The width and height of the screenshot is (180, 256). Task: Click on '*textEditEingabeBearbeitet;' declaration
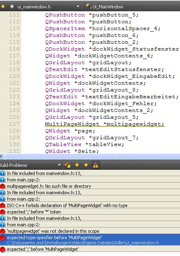pyautogui.click(x=130, y=97)
